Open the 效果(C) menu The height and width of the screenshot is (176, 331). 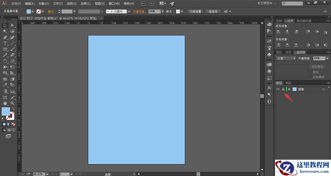click(86, 3)
